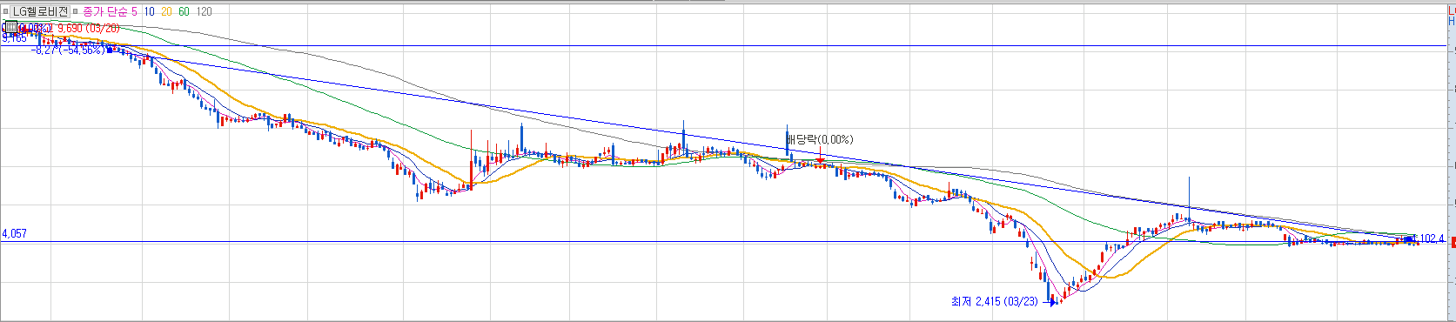Click the blue square trendline start handle

click(110, 50)
